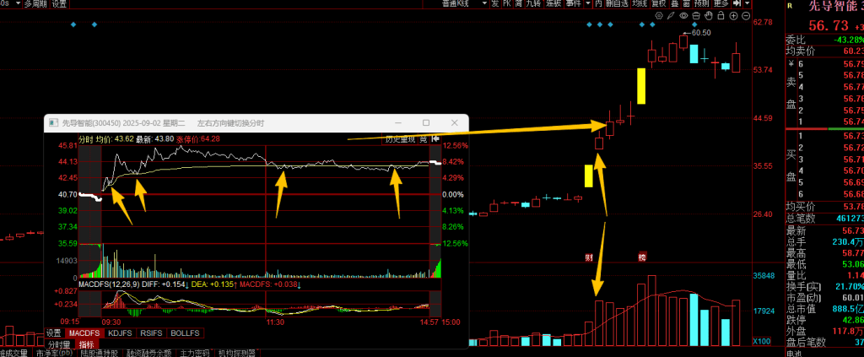Click the 历史重现 button in popup

pyautogui.click(x=401, y=138)
